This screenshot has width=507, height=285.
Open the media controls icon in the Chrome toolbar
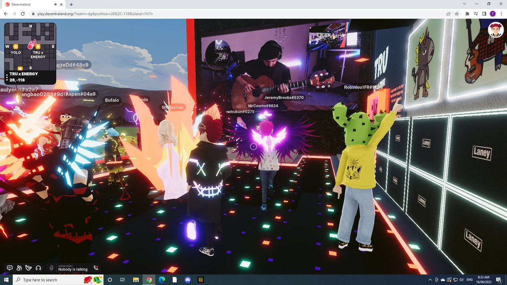tap(476, 14)
